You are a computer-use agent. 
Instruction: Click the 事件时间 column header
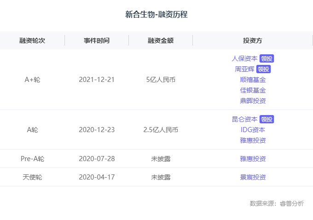click(97, 41)
